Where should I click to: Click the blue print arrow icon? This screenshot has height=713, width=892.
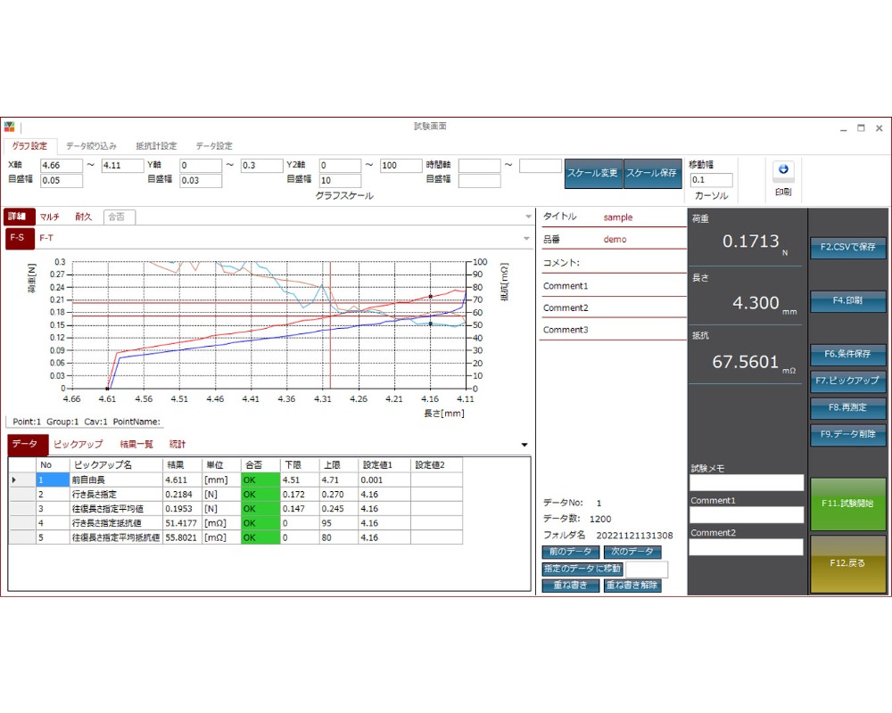click(x=783, y=169)
